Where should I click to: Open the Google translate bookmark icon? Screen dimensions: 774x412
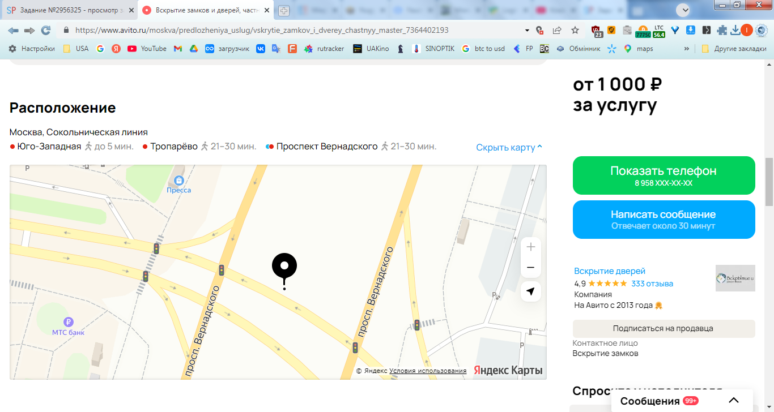[276, 49]
